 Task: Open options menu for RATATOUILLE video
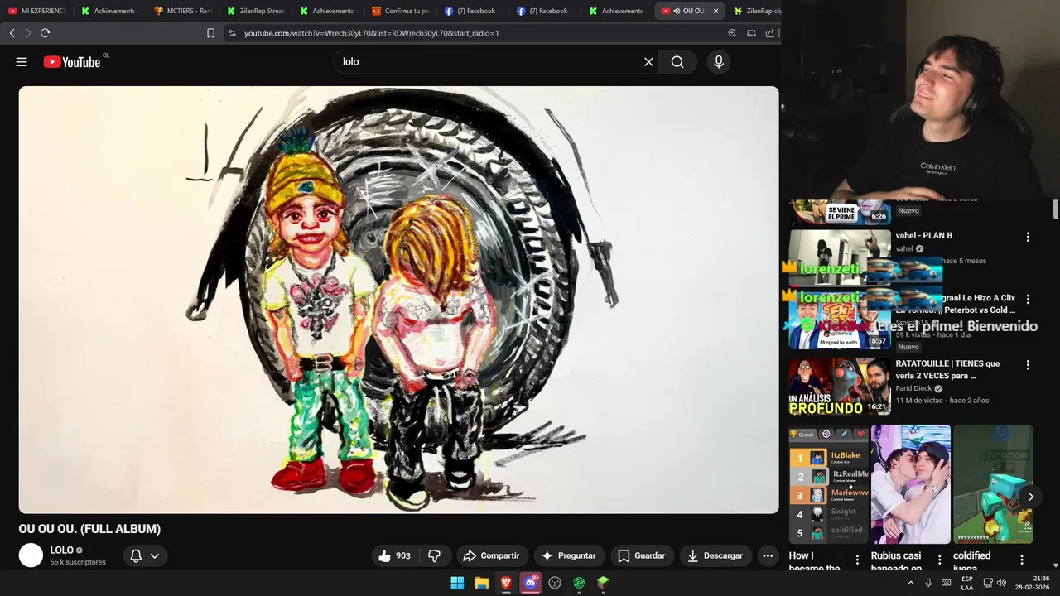1028,365
